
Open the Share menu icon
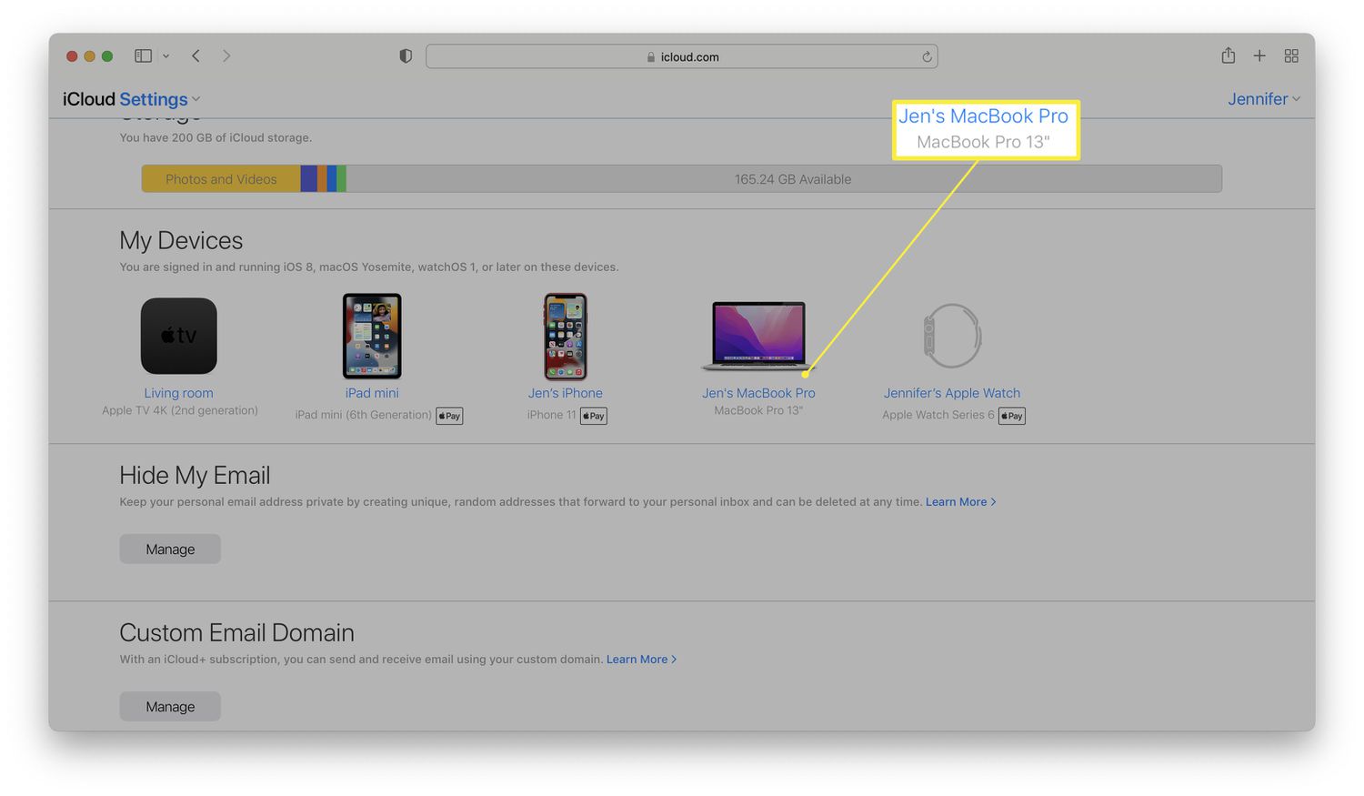click(x=1228, y=56)
